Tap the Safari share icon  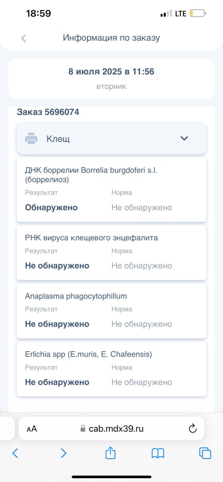coord(111,453)
